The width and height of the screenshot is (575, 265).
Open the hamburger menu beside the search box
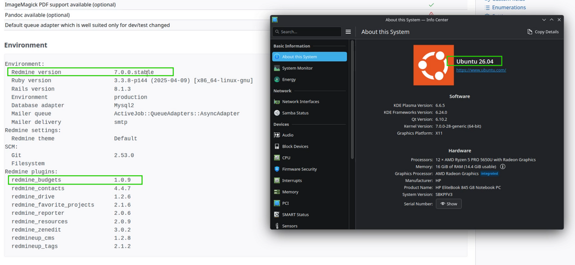tap(348, 32)
